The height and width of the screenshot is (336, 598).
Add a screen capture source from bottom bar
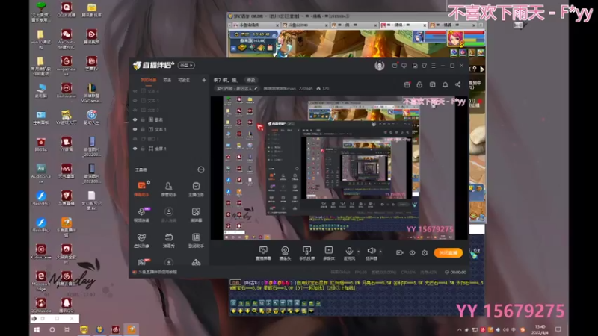pyautogui.click(x=263, y=253)
